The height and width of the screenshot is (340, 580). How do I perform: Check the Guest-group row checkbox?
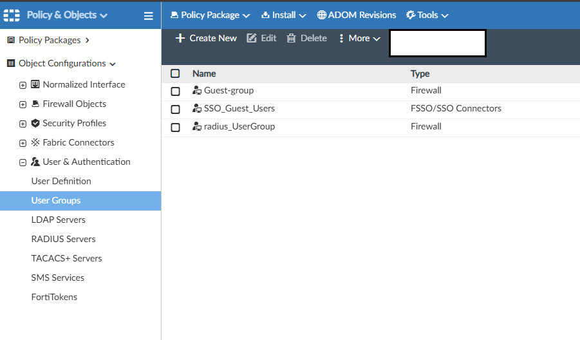tap(175, 91)
